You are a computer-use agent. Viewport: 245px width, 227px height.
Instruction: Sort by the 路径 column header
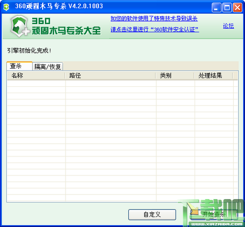(x=110, y=76)
